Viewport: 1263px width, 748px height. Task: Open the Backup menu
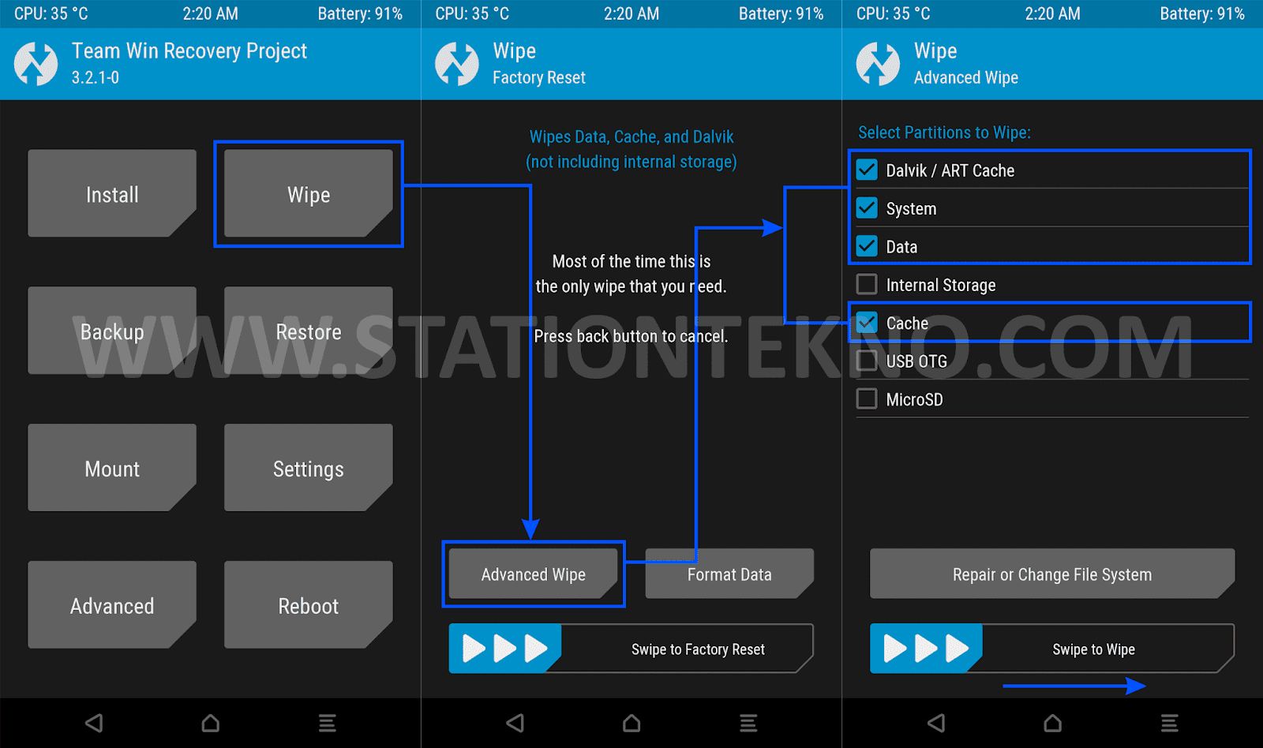[112, 331]
